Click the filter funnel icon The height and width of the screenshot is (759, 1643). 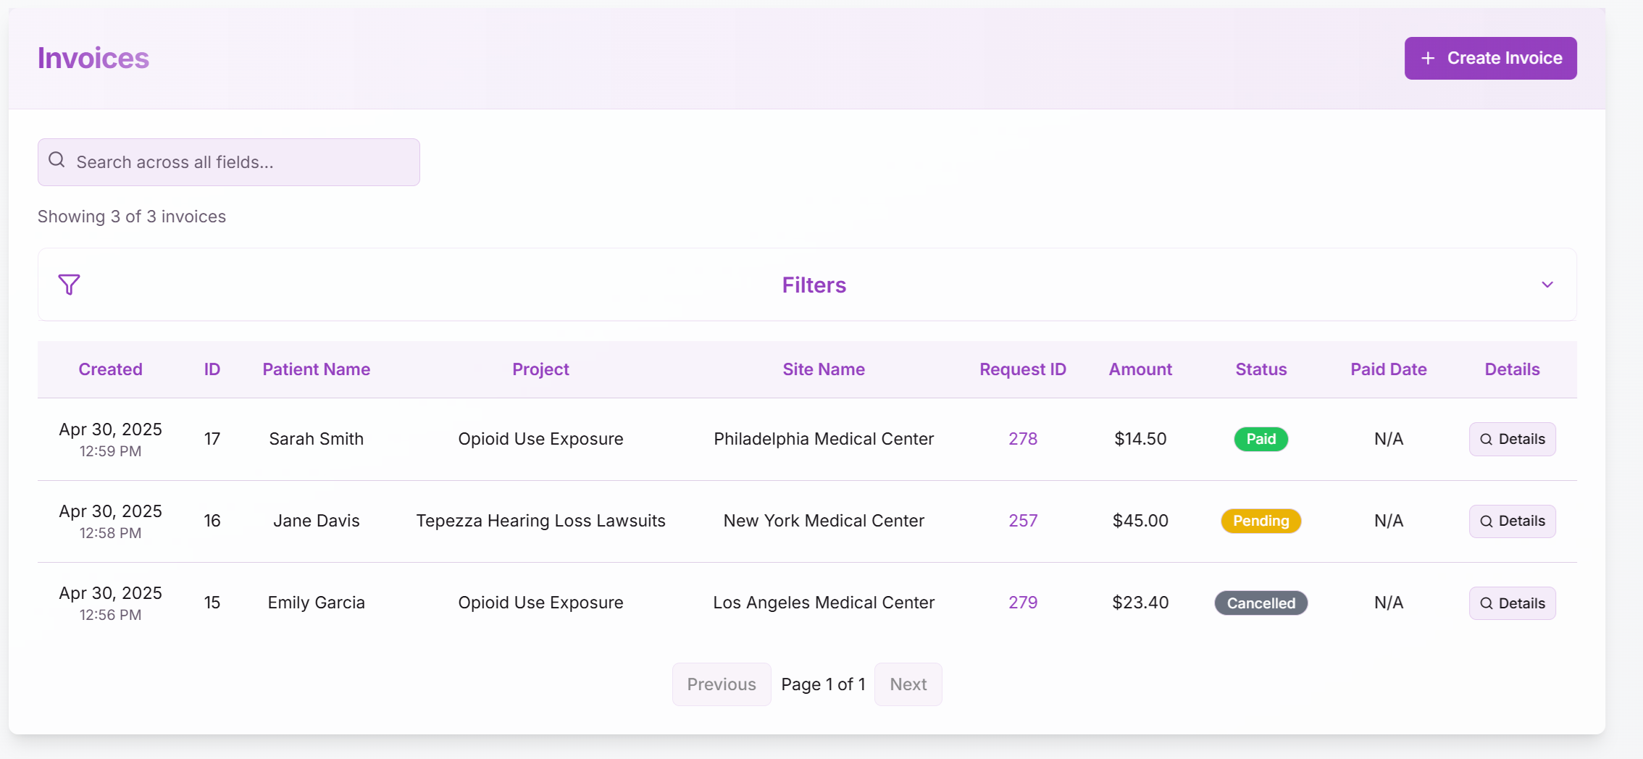(70, 285)
